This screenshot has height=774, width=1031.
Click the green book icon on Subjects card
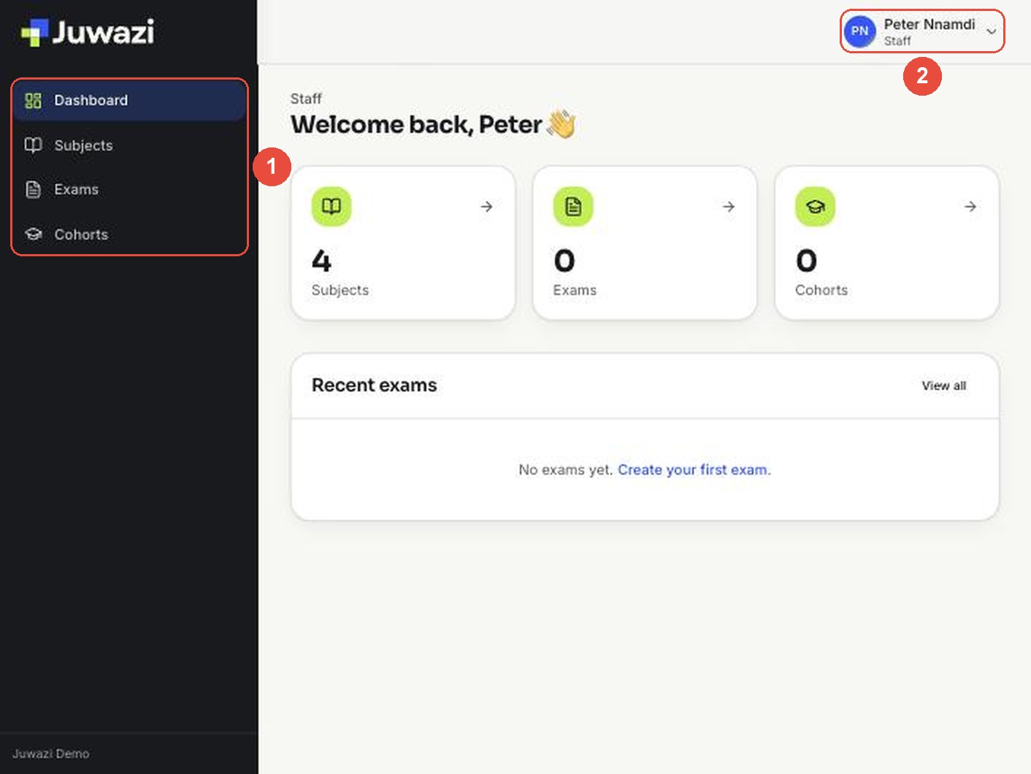pyautogui.click(x=331, y=207)
